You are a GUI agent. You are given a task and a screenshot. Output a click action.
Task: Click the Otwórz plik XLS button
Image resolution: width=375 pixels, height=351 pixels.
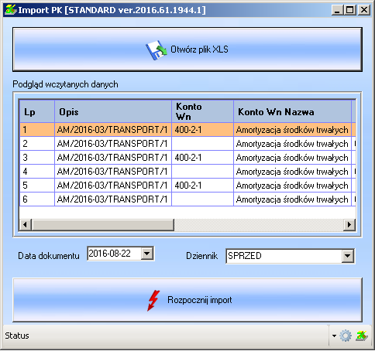coord(187,49)
